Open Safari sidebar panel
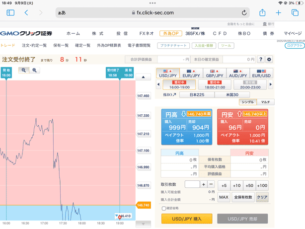The height and width of the screenshot is (229, 305). 10,13
